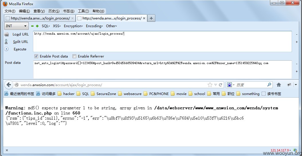Open the 文件(F) menu

(10, 11)
